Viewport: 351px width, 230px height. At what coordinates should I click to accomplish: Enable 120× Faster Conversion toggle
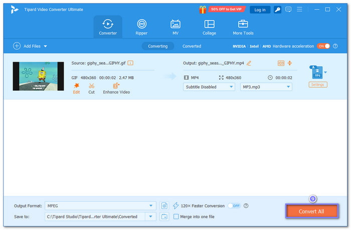pyautogui.click(x=234, y=205)
